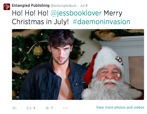Screen dimensions: 147x114
Task: Click the @entangledpub handle
Action: tap(64, 6)
